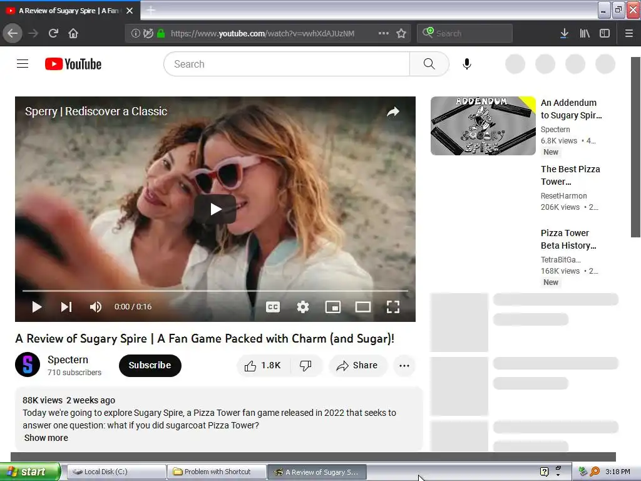Open the YouTube guide menu
641x481 pixels.
point(23,64)
